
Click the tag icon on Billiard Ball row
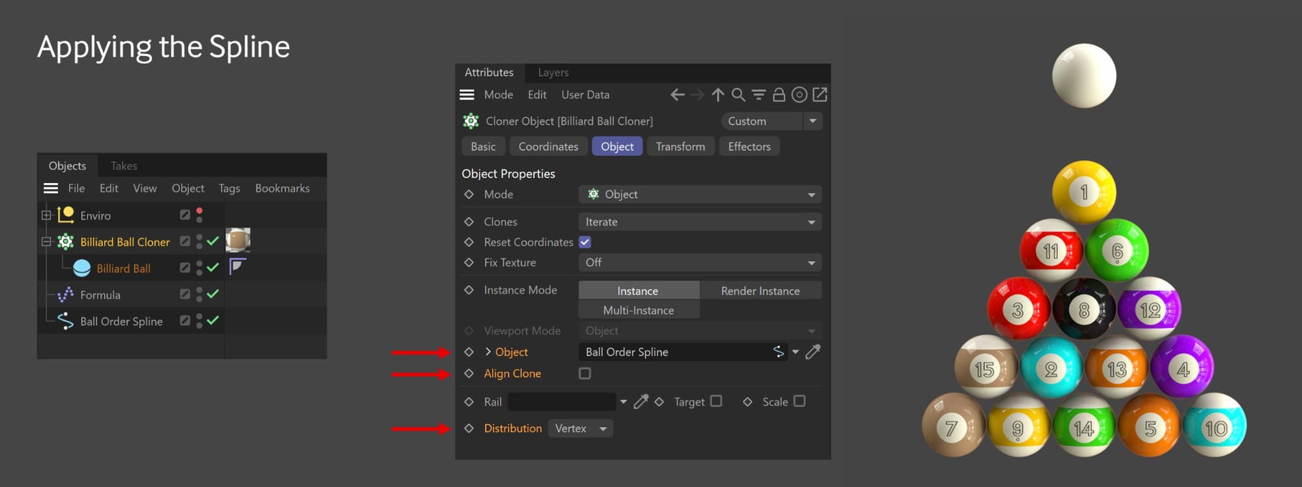(x=237, y=266)
